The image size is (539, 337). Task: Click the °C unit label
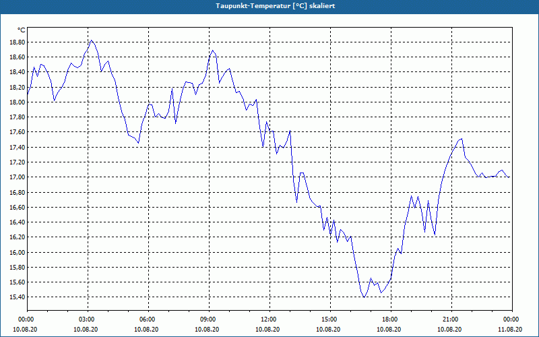tap(22, 30)
